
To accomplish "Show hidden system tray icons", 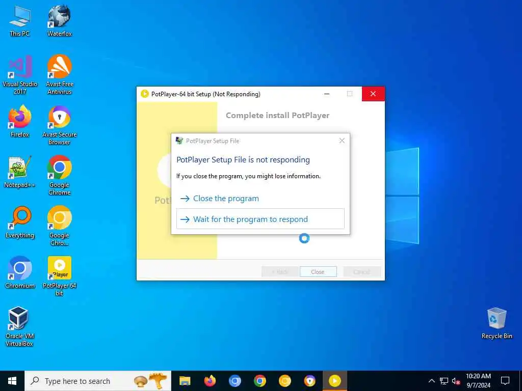I will [431, 381].
